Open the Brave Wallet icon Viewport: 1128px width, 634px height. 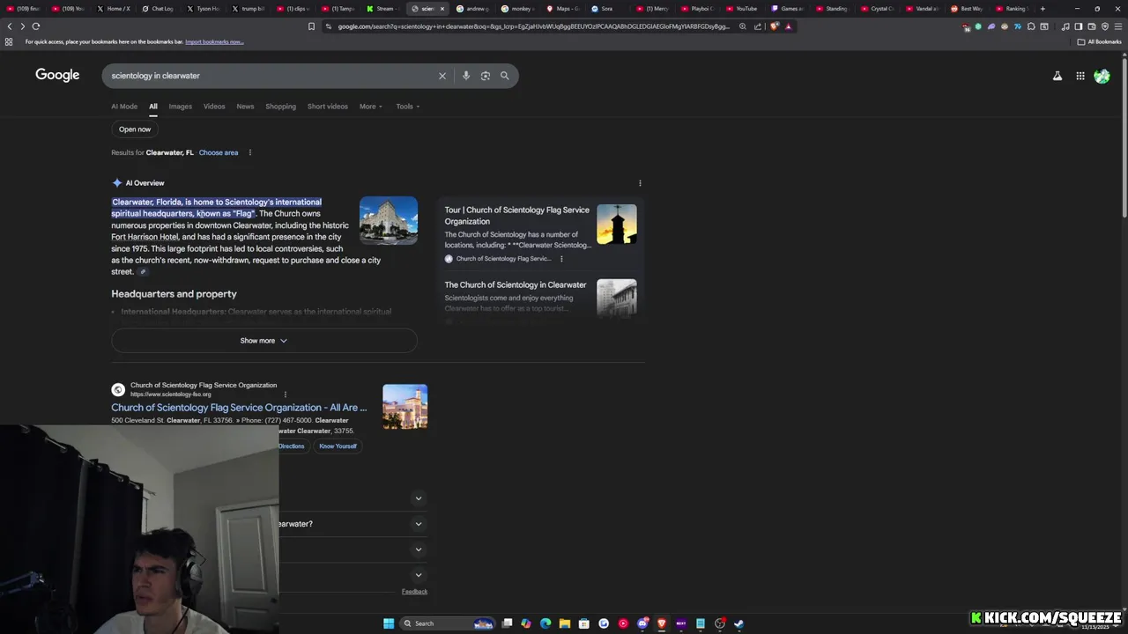(x=1091, y=26)
